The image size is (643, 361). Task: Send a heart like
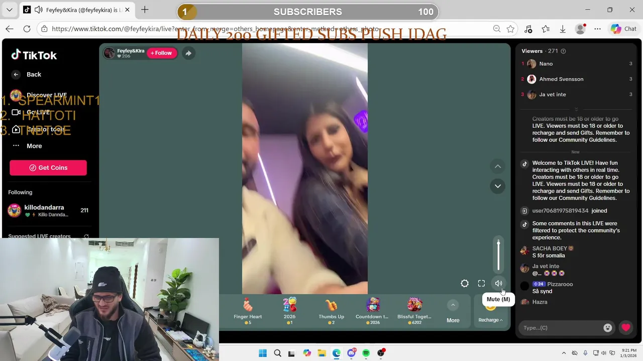(625, 327)
